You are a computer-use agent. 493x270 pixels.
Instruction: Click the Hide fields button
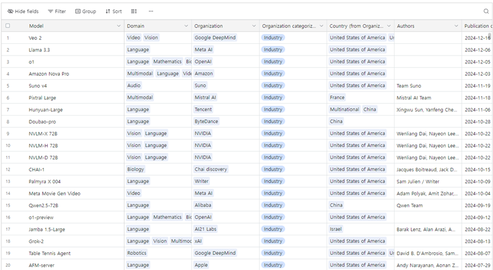pos(23,11)
